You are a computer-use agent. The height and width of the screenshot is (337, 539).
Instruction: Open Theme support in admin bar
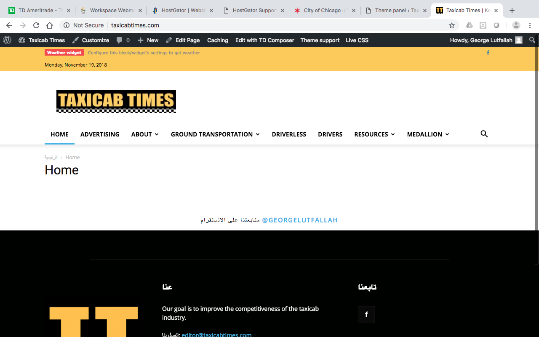point(320,40)
